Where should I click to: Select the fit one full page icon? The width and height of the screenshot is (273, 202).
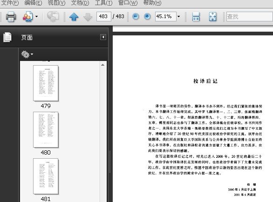(212, 17)
